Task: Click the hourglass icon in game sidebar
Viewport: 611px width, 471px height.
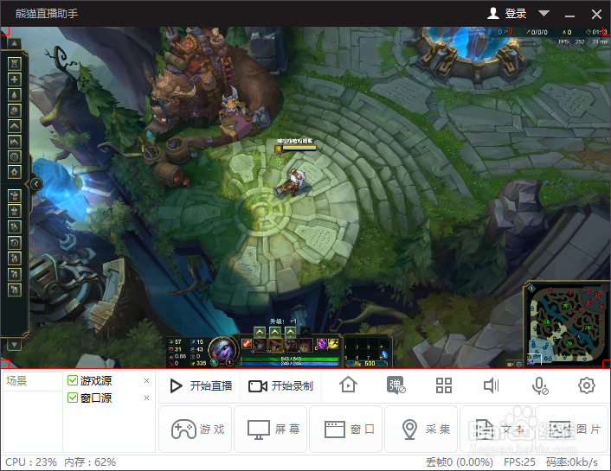Action: click(15, 63)
